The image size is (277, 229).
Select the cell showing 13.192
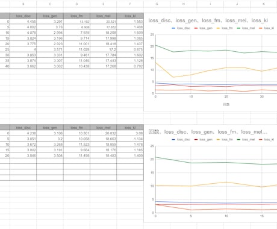[x=76, y=22]
